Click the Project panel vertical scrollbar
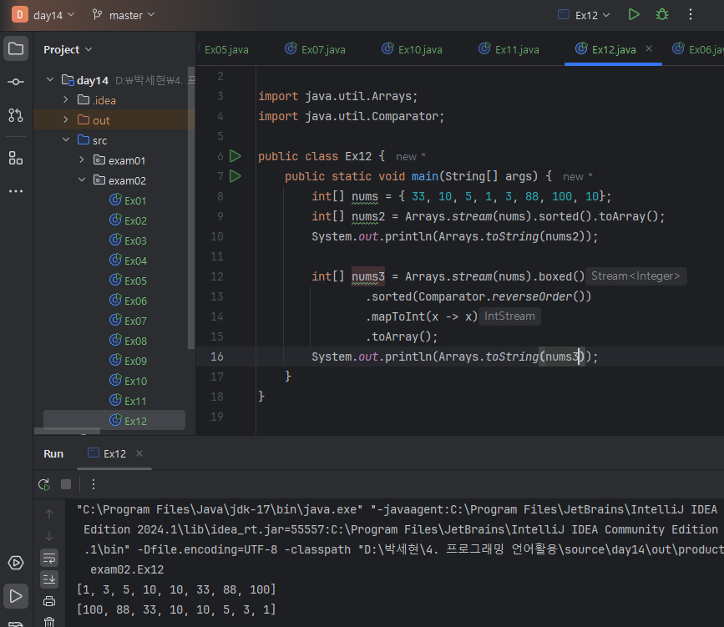Screen dimensions: 724x627 191,209
